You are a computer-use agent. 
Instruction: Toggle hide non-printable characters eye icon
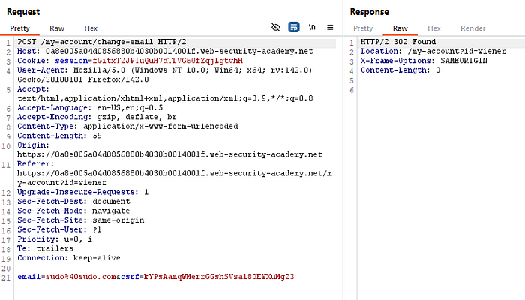pos(275,27)
